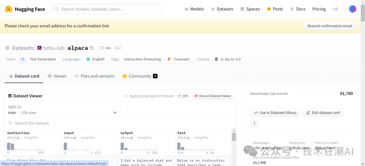Image resolution: width=365 pixels, height=166 pixels.
Task: Click the three-dot more options button
Action: tap(254, 123)
